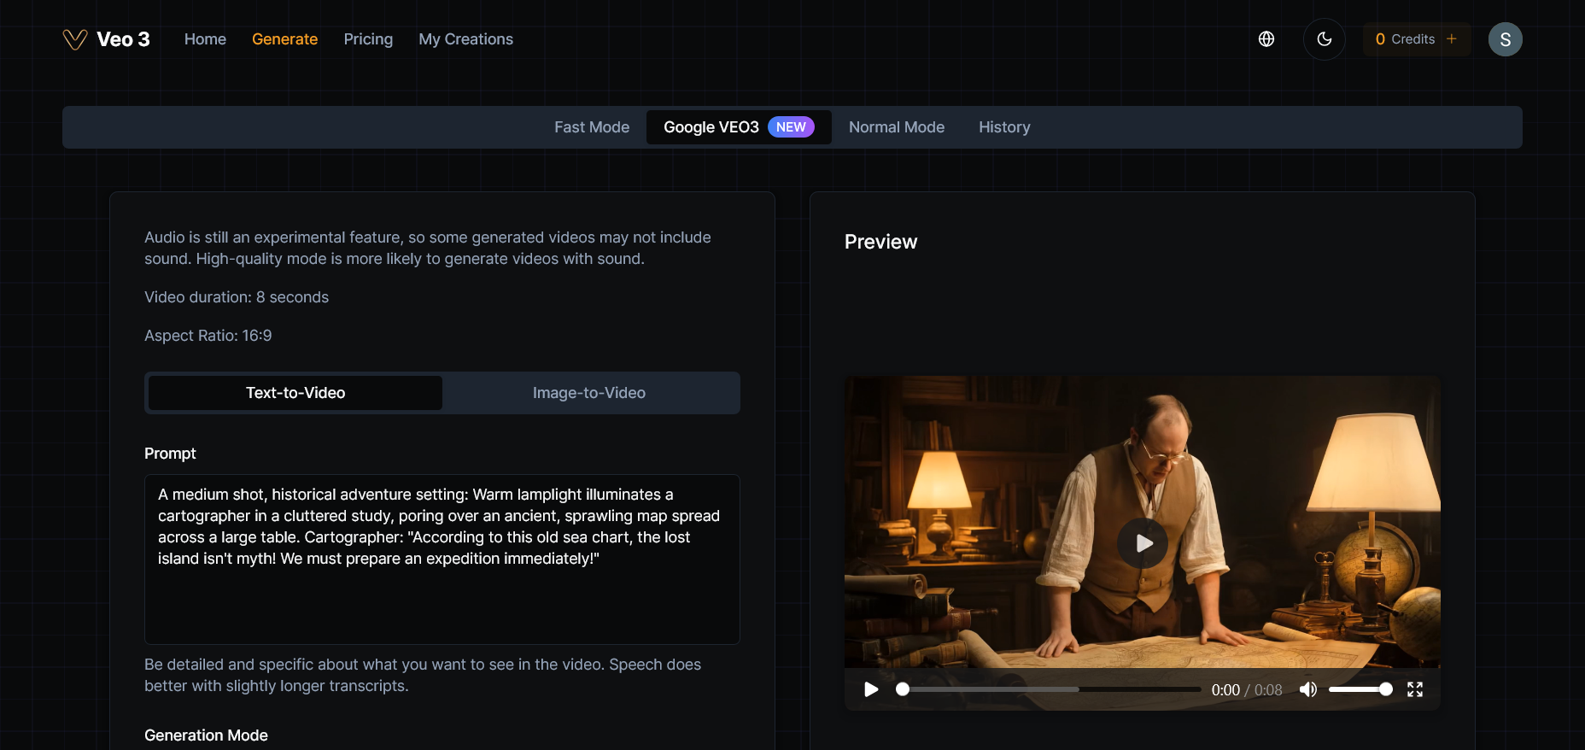Enter fullscreen for the preview video

tap(1415, 689)
